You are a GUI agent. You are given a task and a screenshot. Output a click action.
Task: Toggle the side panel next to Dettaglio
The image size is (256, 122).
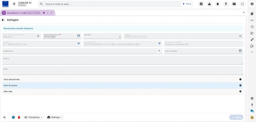(3, 20)
